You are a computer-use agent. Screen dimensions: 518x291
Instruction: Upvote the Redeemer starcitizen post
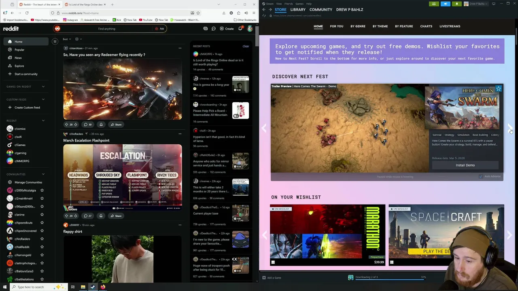66,124
